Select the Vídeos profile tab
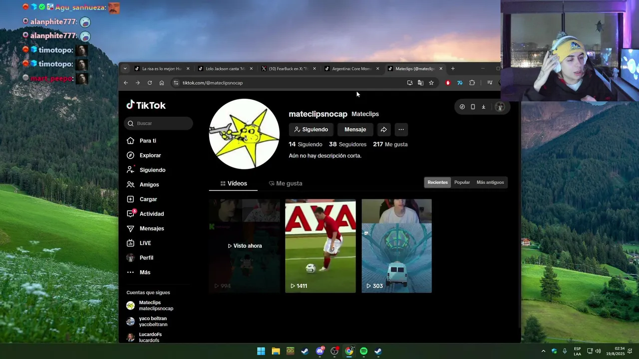This screenshot has height=359, width=639. coord(233,183)
